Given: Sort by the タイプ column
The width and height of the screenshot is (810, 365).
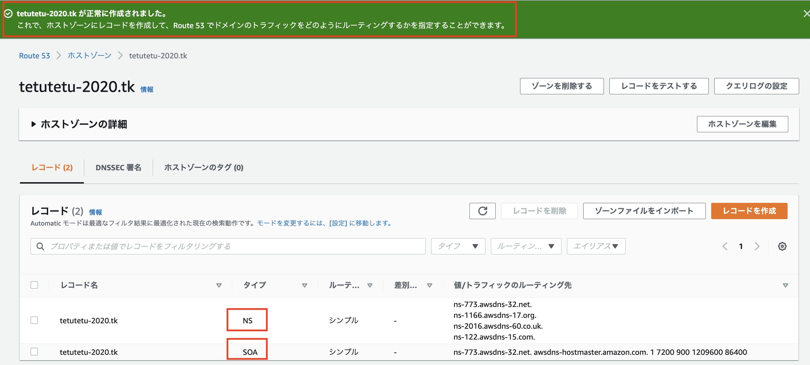Looking at the screenshot, I should pyautogui.click(x=305, y=285).
